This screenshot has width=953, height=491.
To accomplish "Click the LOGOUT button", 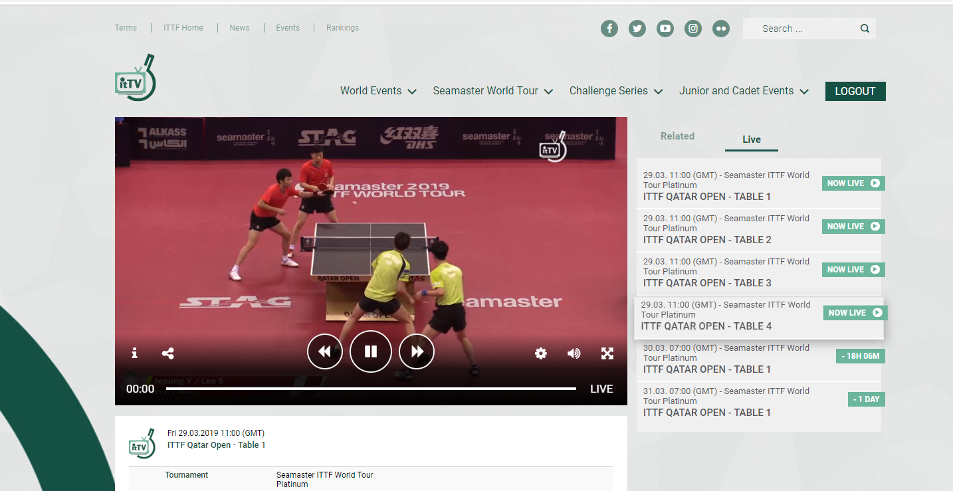I will (x=855, y=92).
